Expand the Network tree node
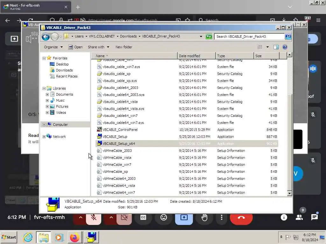Viewport: 326px width, 244px height. (x=44, y=137)
